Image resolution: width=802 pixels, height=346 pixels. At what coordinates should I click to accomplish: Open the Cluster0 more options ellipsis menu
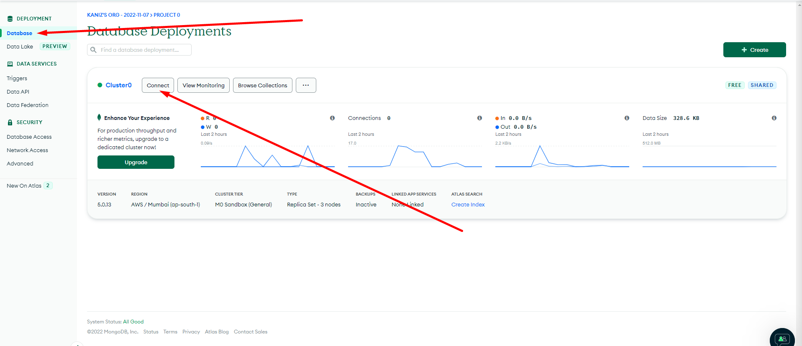pyautogui.click(x=306, y=85)
